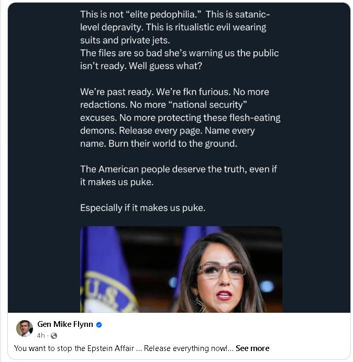Click Gen Mike Flynn's profile picture

coord(25,328)
